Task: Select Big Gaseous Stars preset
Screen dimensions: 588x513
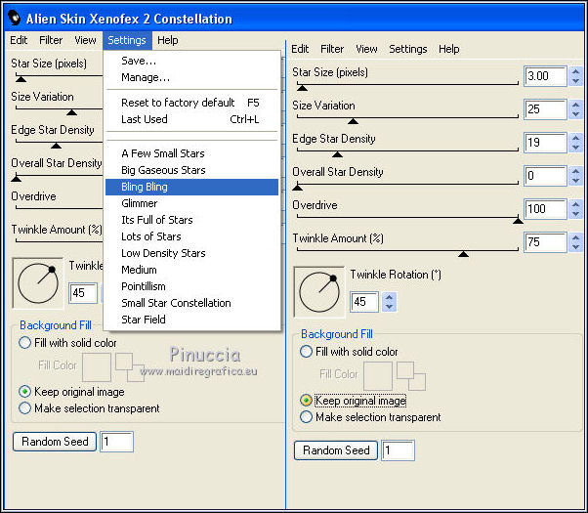Action: [192, 170]
